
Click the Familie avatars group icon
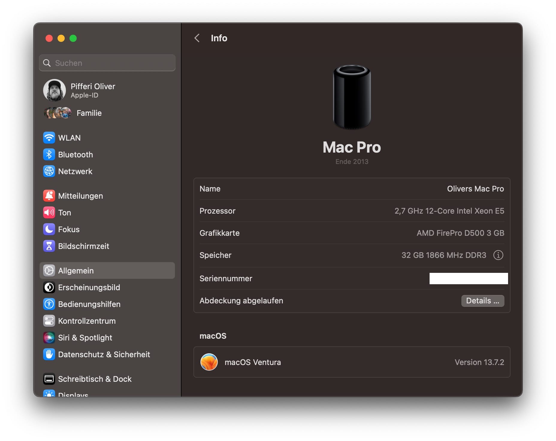point(58,113)
